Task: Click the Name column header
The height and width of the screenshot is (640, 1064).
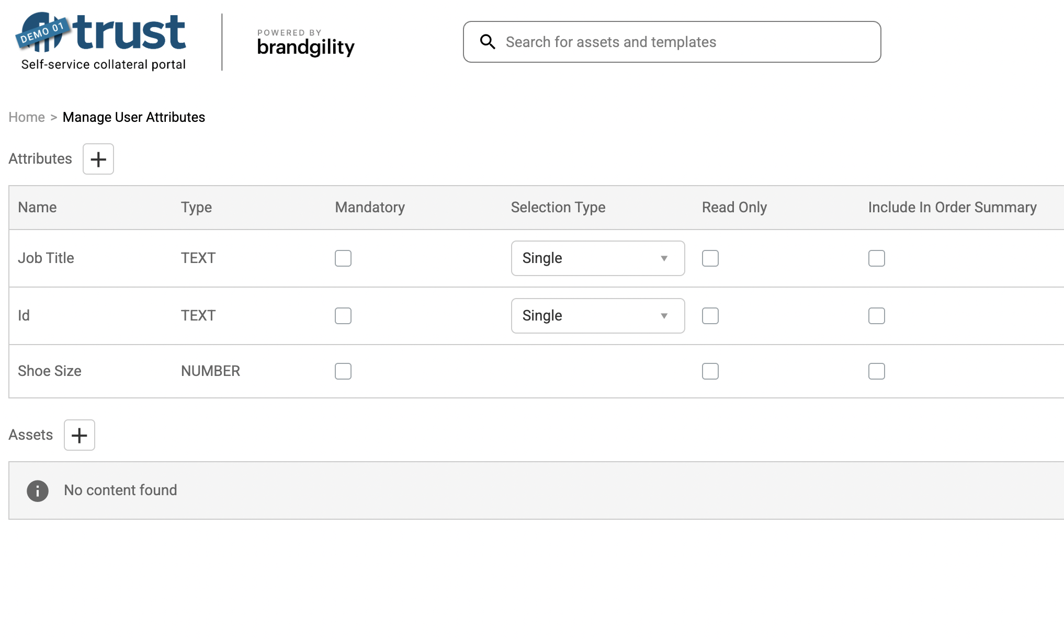Action: [x=37, y=208]
